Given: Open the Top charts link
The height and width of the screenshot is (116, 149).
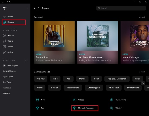Looking at the screenshot, I should click(x=43, y=108).
